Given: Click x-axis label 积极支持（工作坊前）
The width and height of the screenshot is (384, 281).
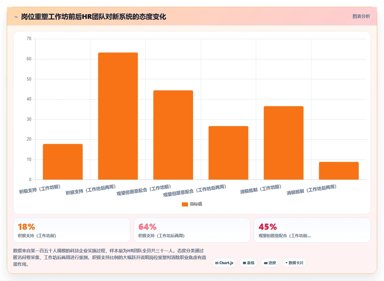Looking at the screenshot, I should tap(40, 189).
